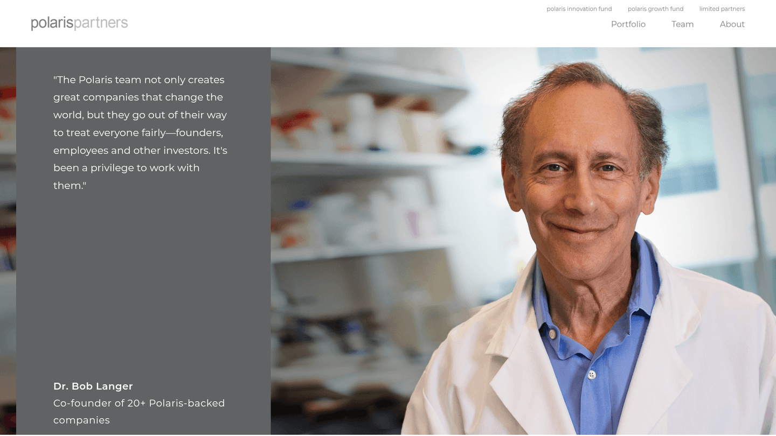Open the Portfolio menu item

click(628, 24)
